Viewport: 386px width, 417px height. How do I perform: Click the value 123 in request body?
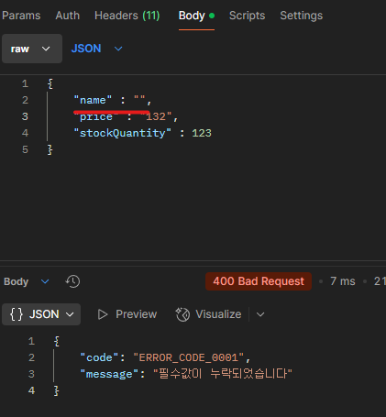point(202,133)
